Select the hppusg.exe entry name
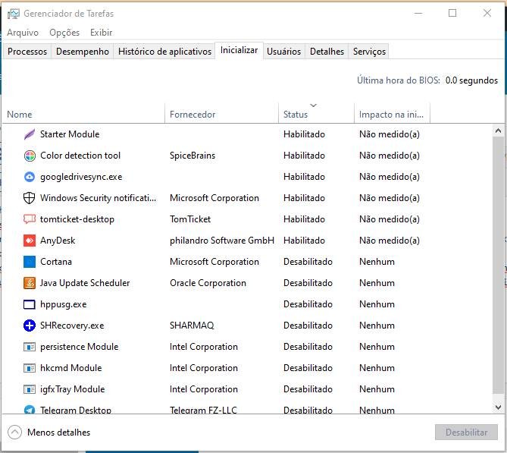 (64, 304)
